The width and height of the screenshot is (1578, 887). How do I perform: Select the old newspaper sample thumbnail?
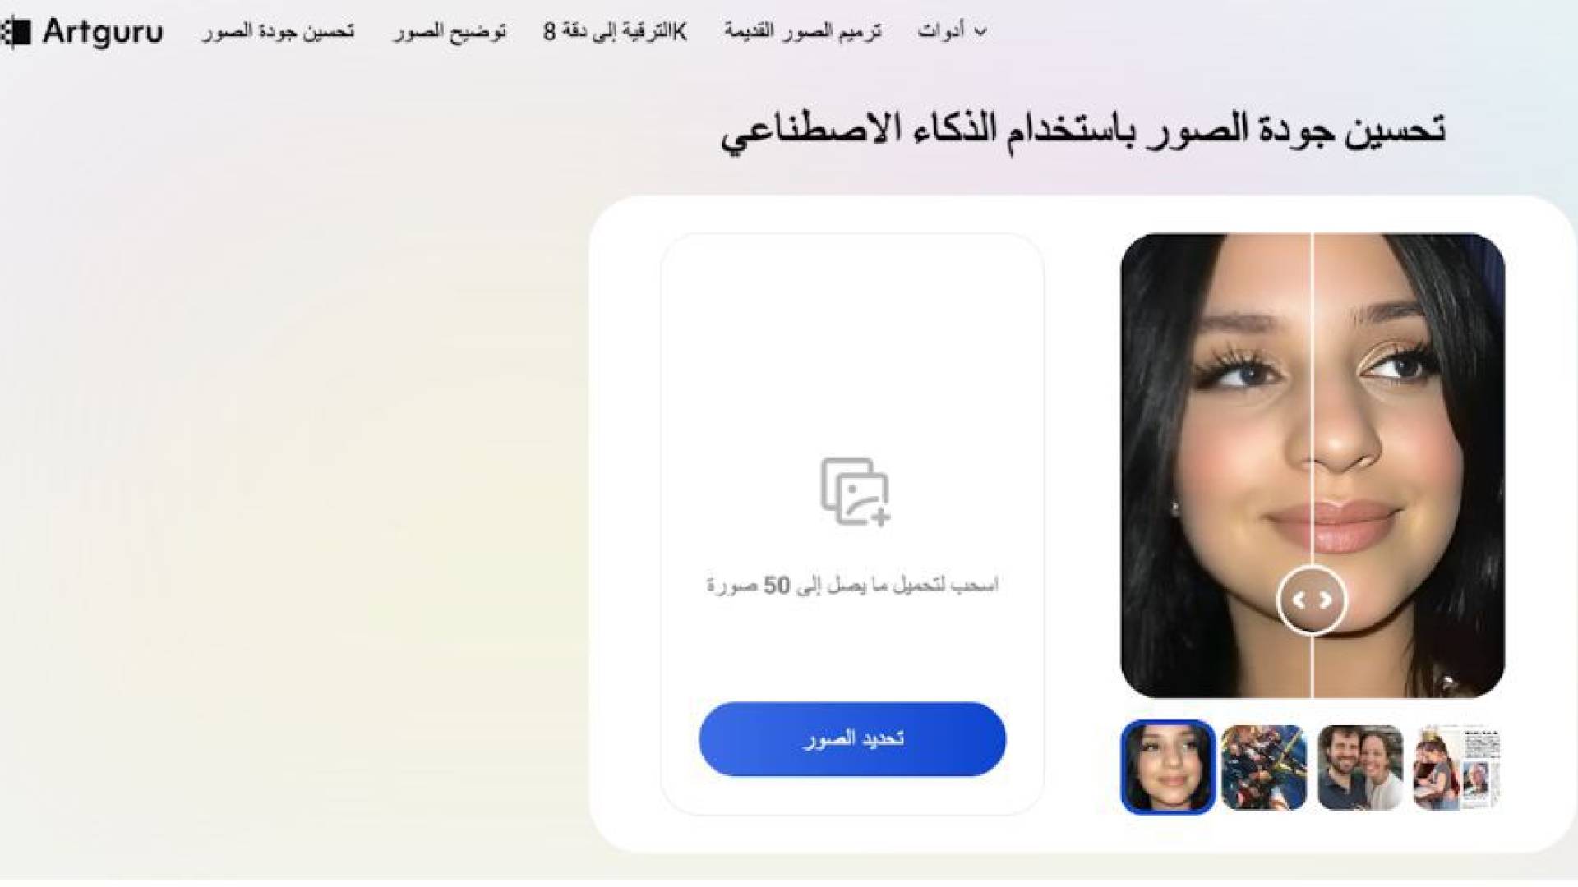(x=1457, y=767)
